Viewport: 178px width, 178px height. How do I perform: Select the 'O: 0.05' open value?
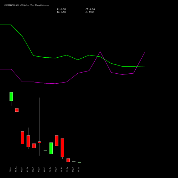[x=62, y=12]
